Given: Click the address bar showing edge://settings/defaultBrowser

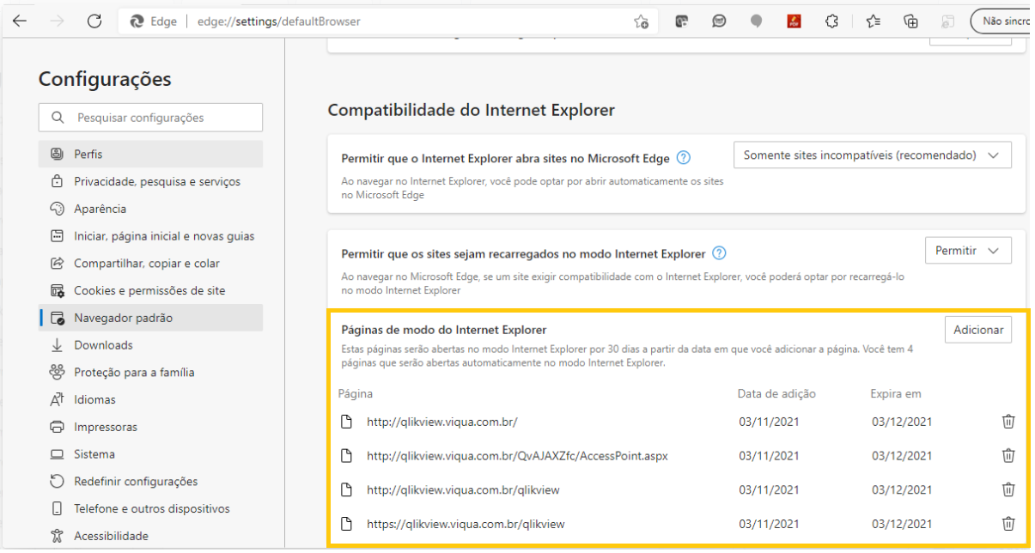Looking at the screenshot, I should 388,21.
